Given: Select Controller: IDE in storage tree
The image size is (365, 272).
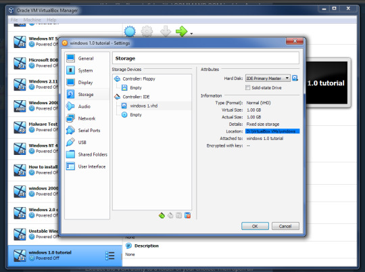Looking at the screenshot, I should (136, 97).
